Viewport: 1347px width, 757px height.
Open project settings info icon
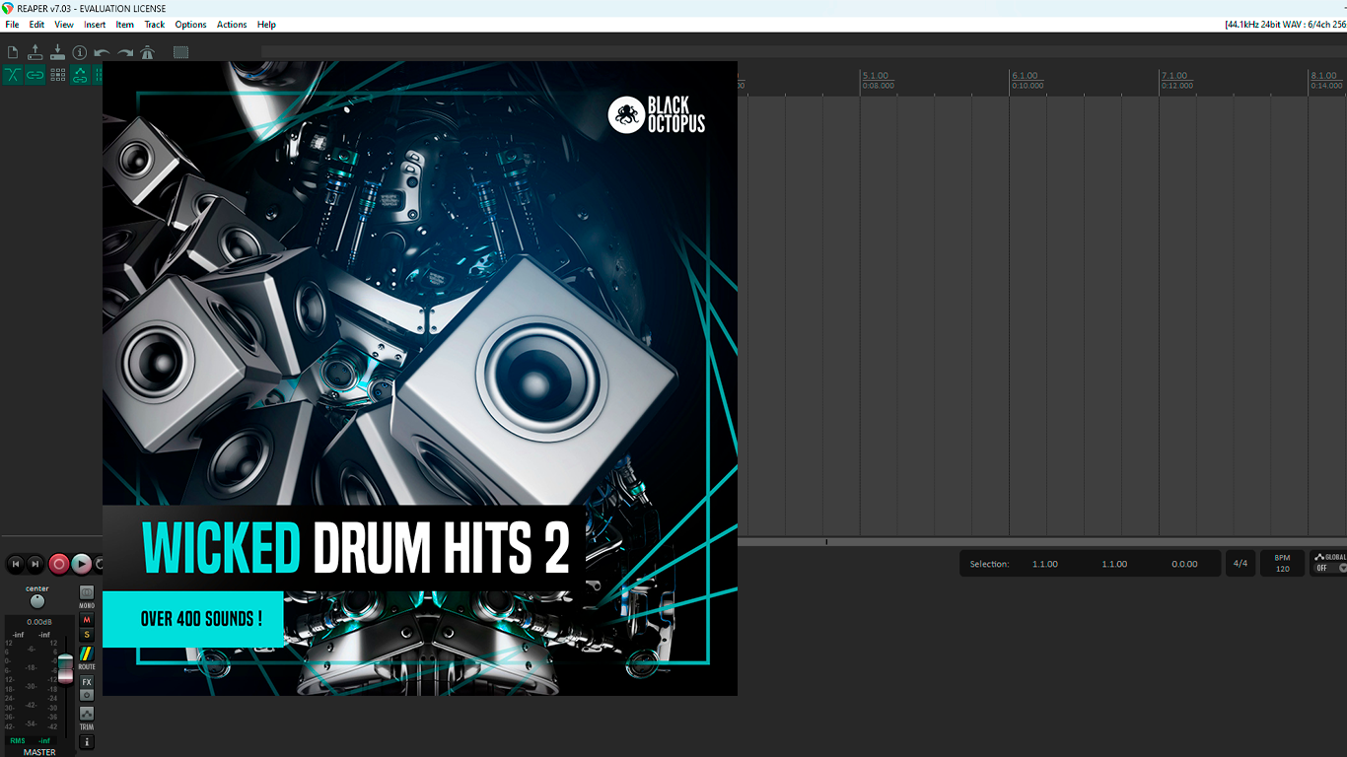point(80,52)
